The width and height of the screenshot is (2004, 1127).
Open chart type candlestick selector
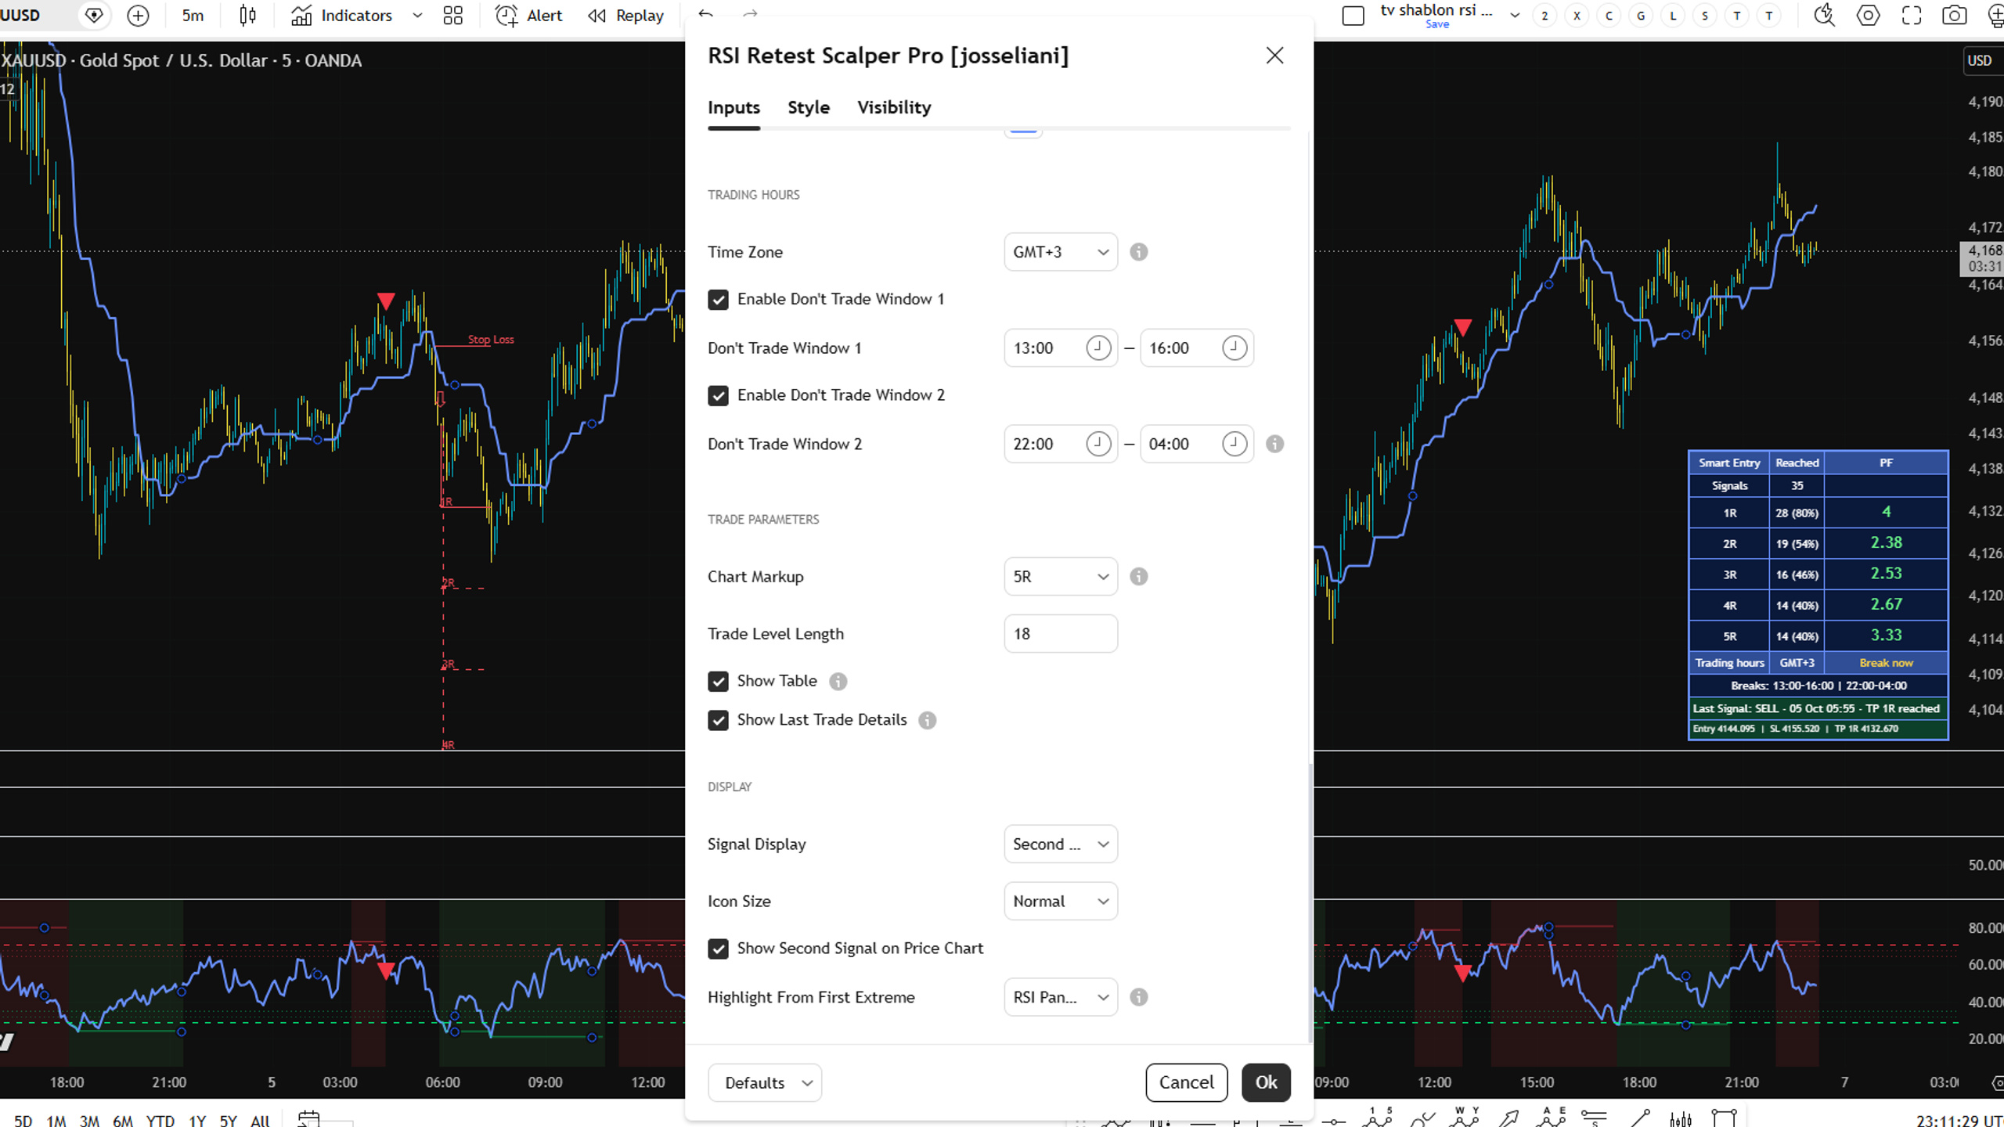tap(247, 16)
